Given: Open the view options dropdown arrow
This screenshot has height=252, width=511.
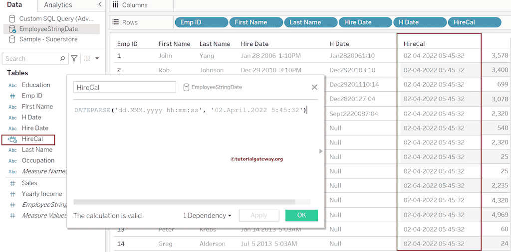Looking at the screenshot, I should point(97,59).
